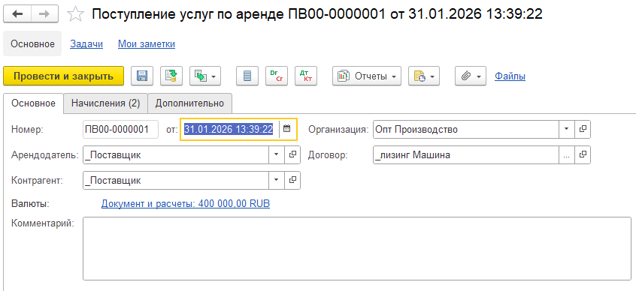Open Арендодатель record form icon
The height and width of the screenshot is (291, 636).
point(292,154)
